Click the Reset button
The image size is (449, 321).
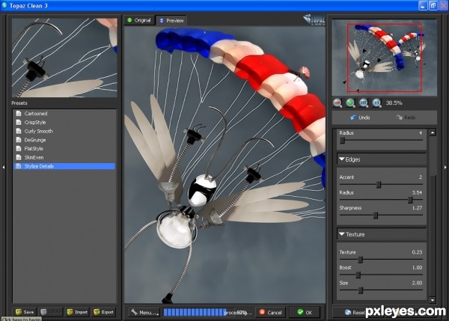(x=355, y=313)
